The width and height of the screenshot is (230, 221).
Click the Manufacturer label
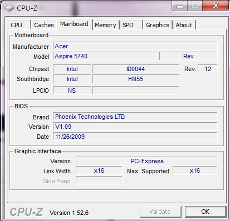pyautogui.click(x=31, y=47)
